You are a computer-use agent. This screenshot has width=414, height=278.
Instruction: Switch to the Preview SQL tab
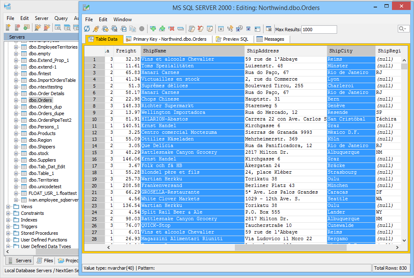point(233,39)
